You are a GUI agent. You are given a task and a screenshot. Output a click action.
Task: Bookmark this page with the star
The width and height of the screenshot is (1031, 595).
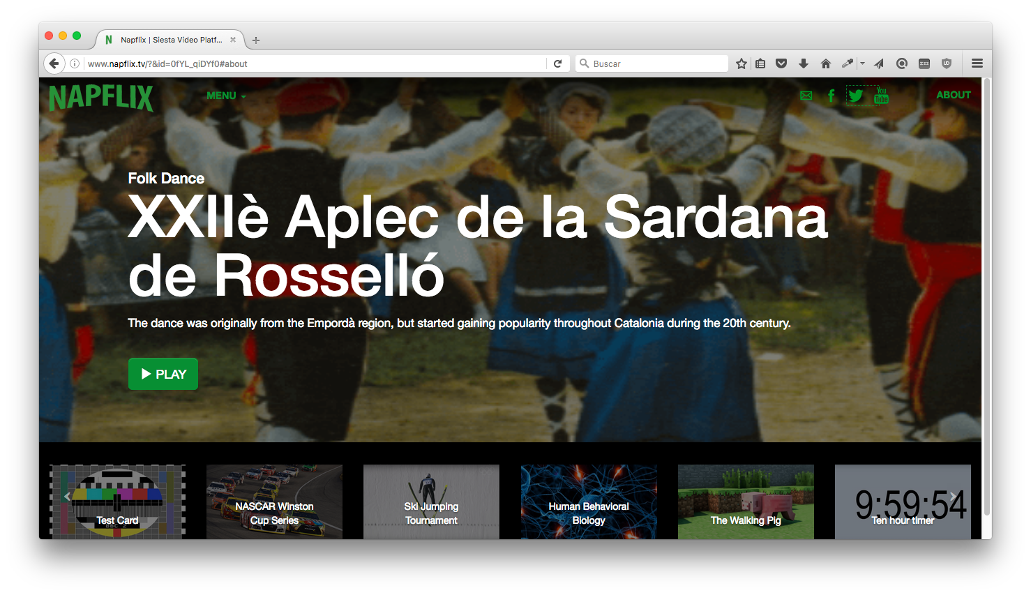(742, 63)
